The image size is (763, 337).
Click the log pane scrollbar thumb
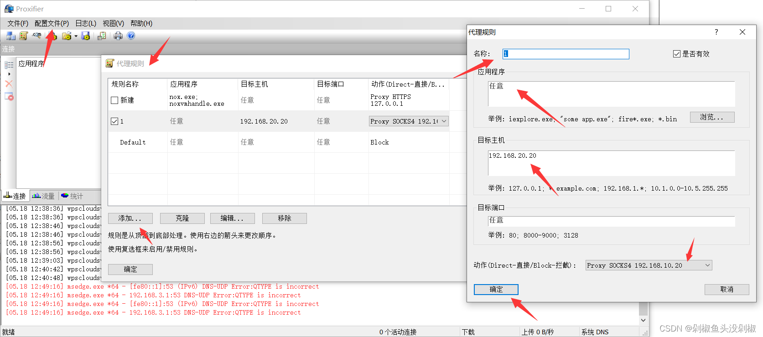coord(643,309)
